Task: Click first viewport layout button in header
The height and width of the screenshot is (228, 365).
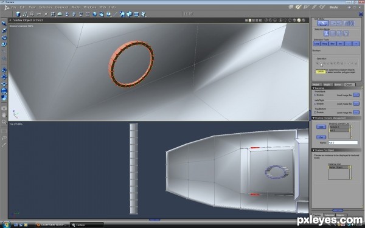Action: (246, 21)
